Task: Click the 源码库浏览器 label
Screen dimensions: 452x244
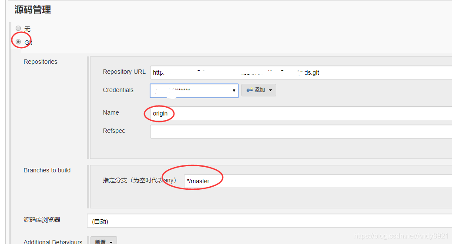Action: [42, 220]
